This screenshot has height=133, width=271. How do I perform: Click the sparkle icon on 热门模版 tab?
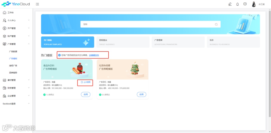[86, 42]
